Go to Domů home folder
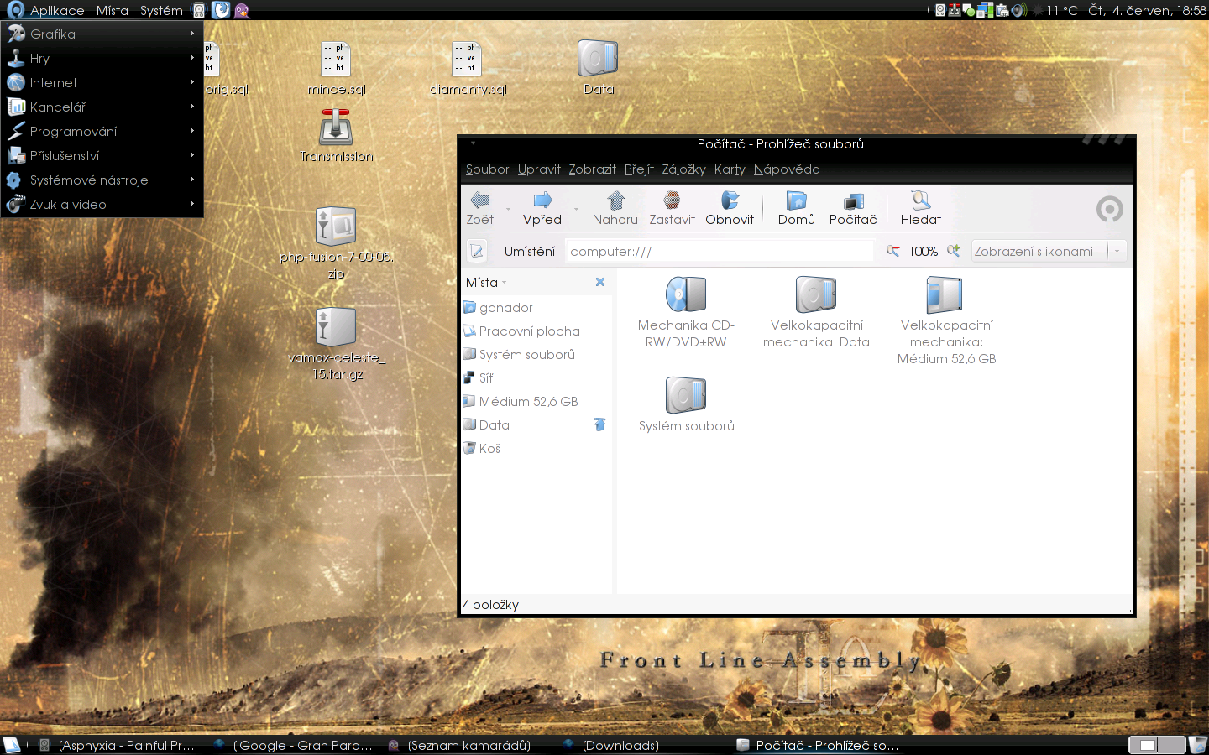 pyautogui.click(x=796, y=208)
